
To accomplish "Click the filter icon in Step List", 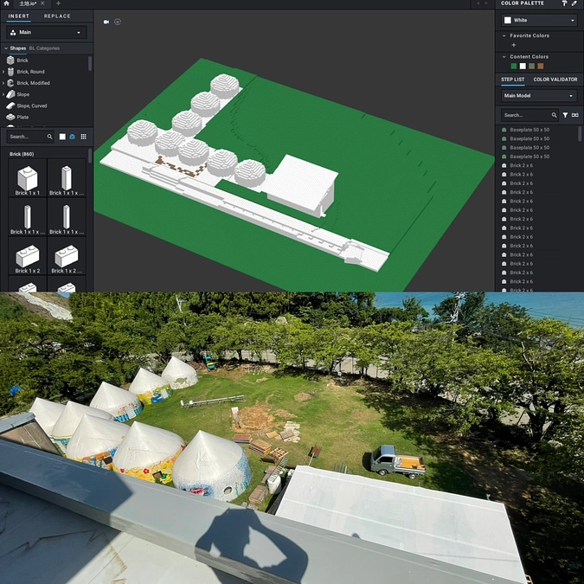I will coord(565,114).
